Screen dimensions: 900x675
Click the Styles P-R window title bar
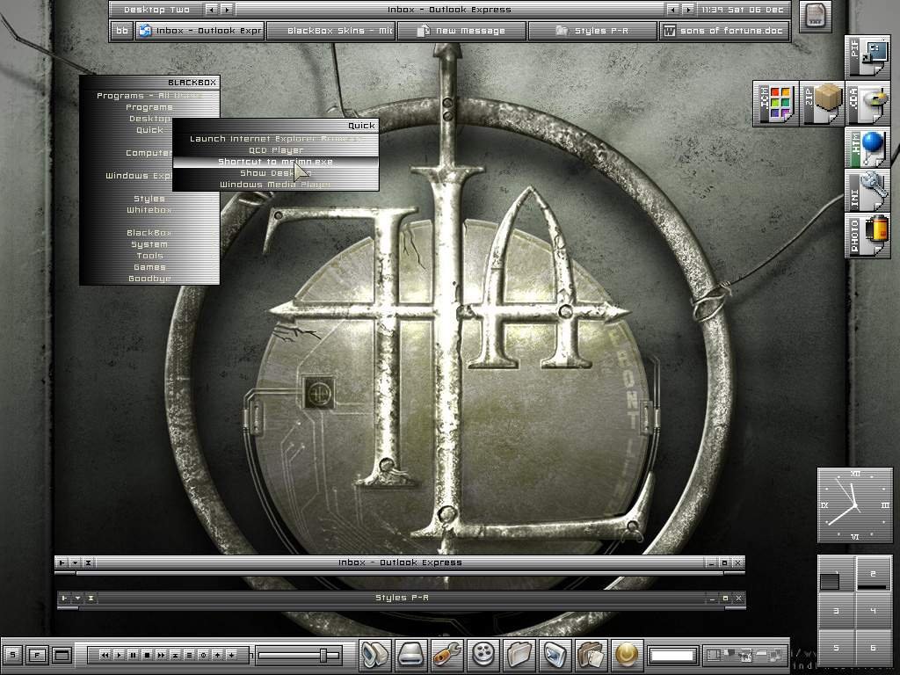(x=402, y=598)
